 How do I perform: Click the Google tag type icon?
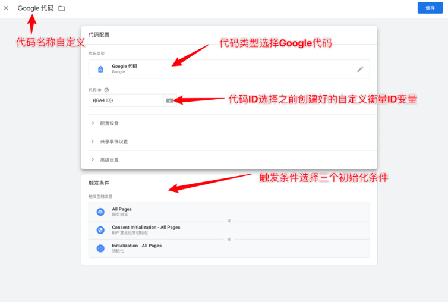tap(100, 69)
